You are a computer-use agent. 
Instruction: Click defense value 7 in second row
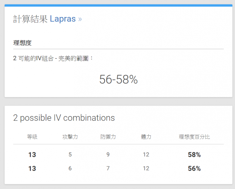click(x=108, y=168)
